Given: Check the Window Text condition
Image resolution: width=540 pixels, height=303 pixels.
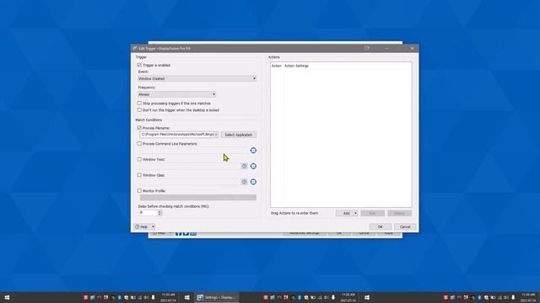Looking at the screenshot, I should coord(139,159).
